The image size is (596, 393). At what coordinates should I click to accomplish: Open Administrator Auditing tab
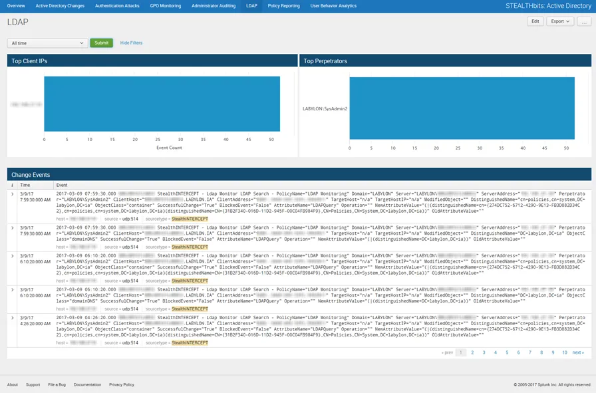pos(214,6)
